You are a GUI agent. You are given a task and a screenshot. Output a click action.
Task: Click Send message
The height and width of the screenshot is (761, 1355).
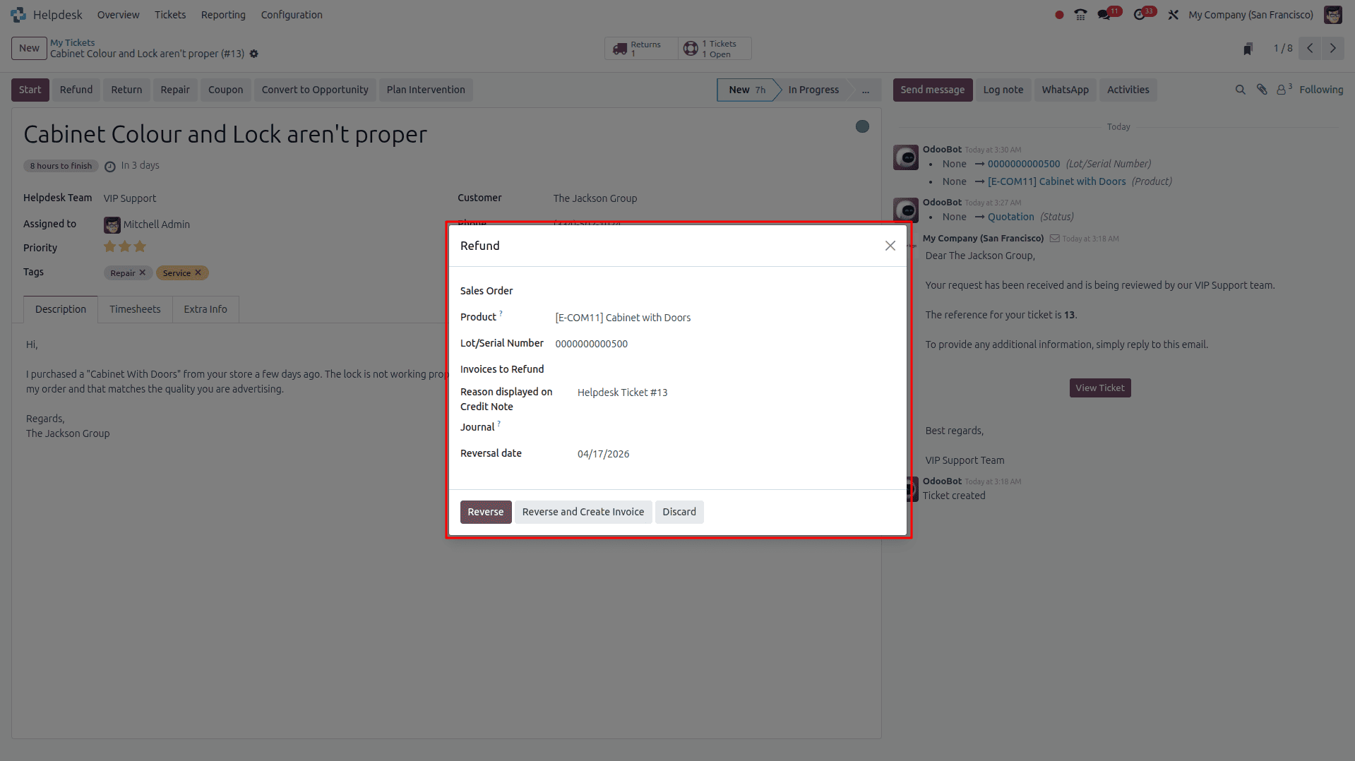point(932,90)
